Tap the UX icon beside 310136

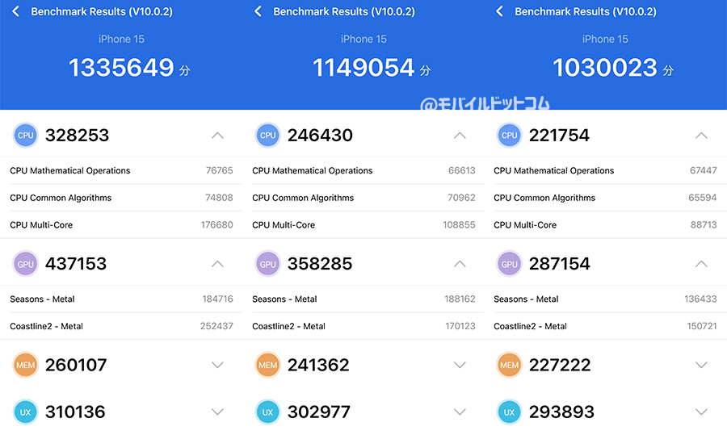pyautogui.click(x=26, y=412)
